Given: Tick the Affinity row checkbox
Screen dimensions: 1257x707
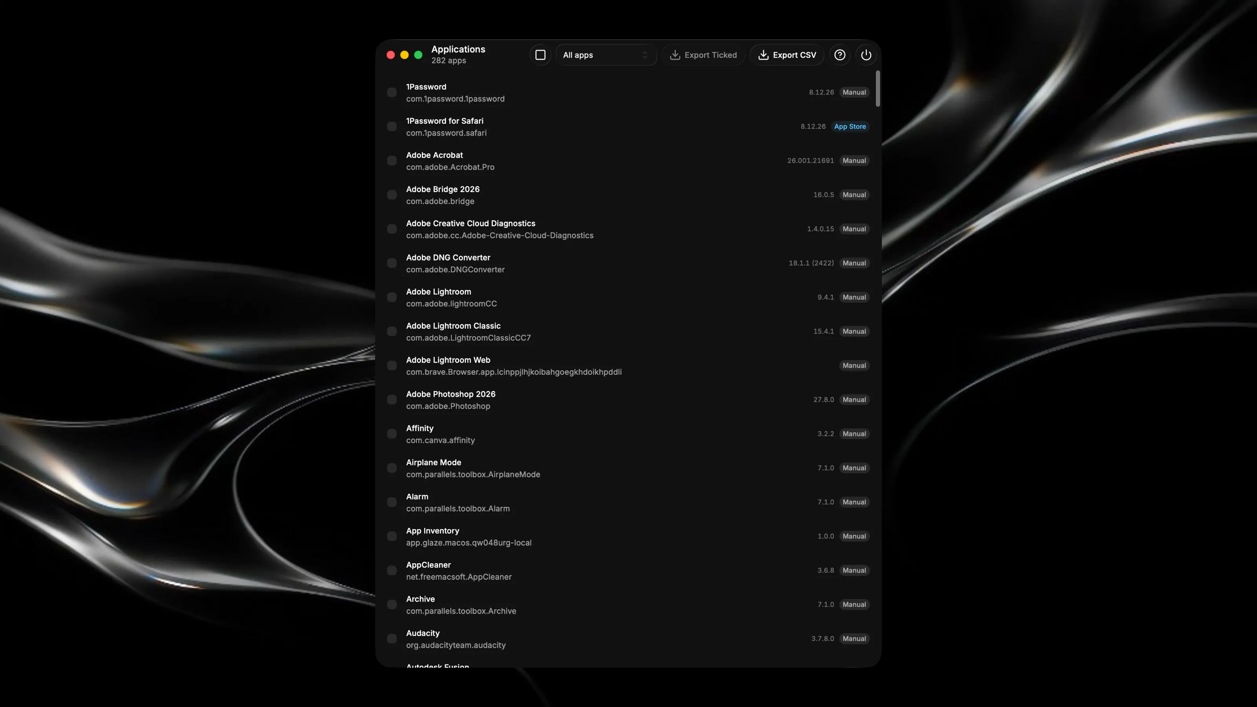Looking at the screenshot, I should (x=392, y=434).
